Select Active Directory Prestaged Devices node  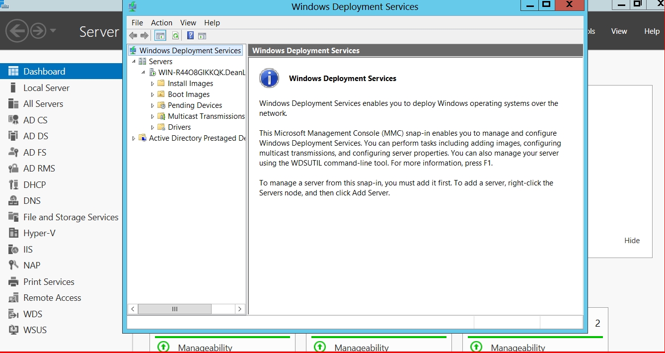pyautogui.click(x=197, y=138)
